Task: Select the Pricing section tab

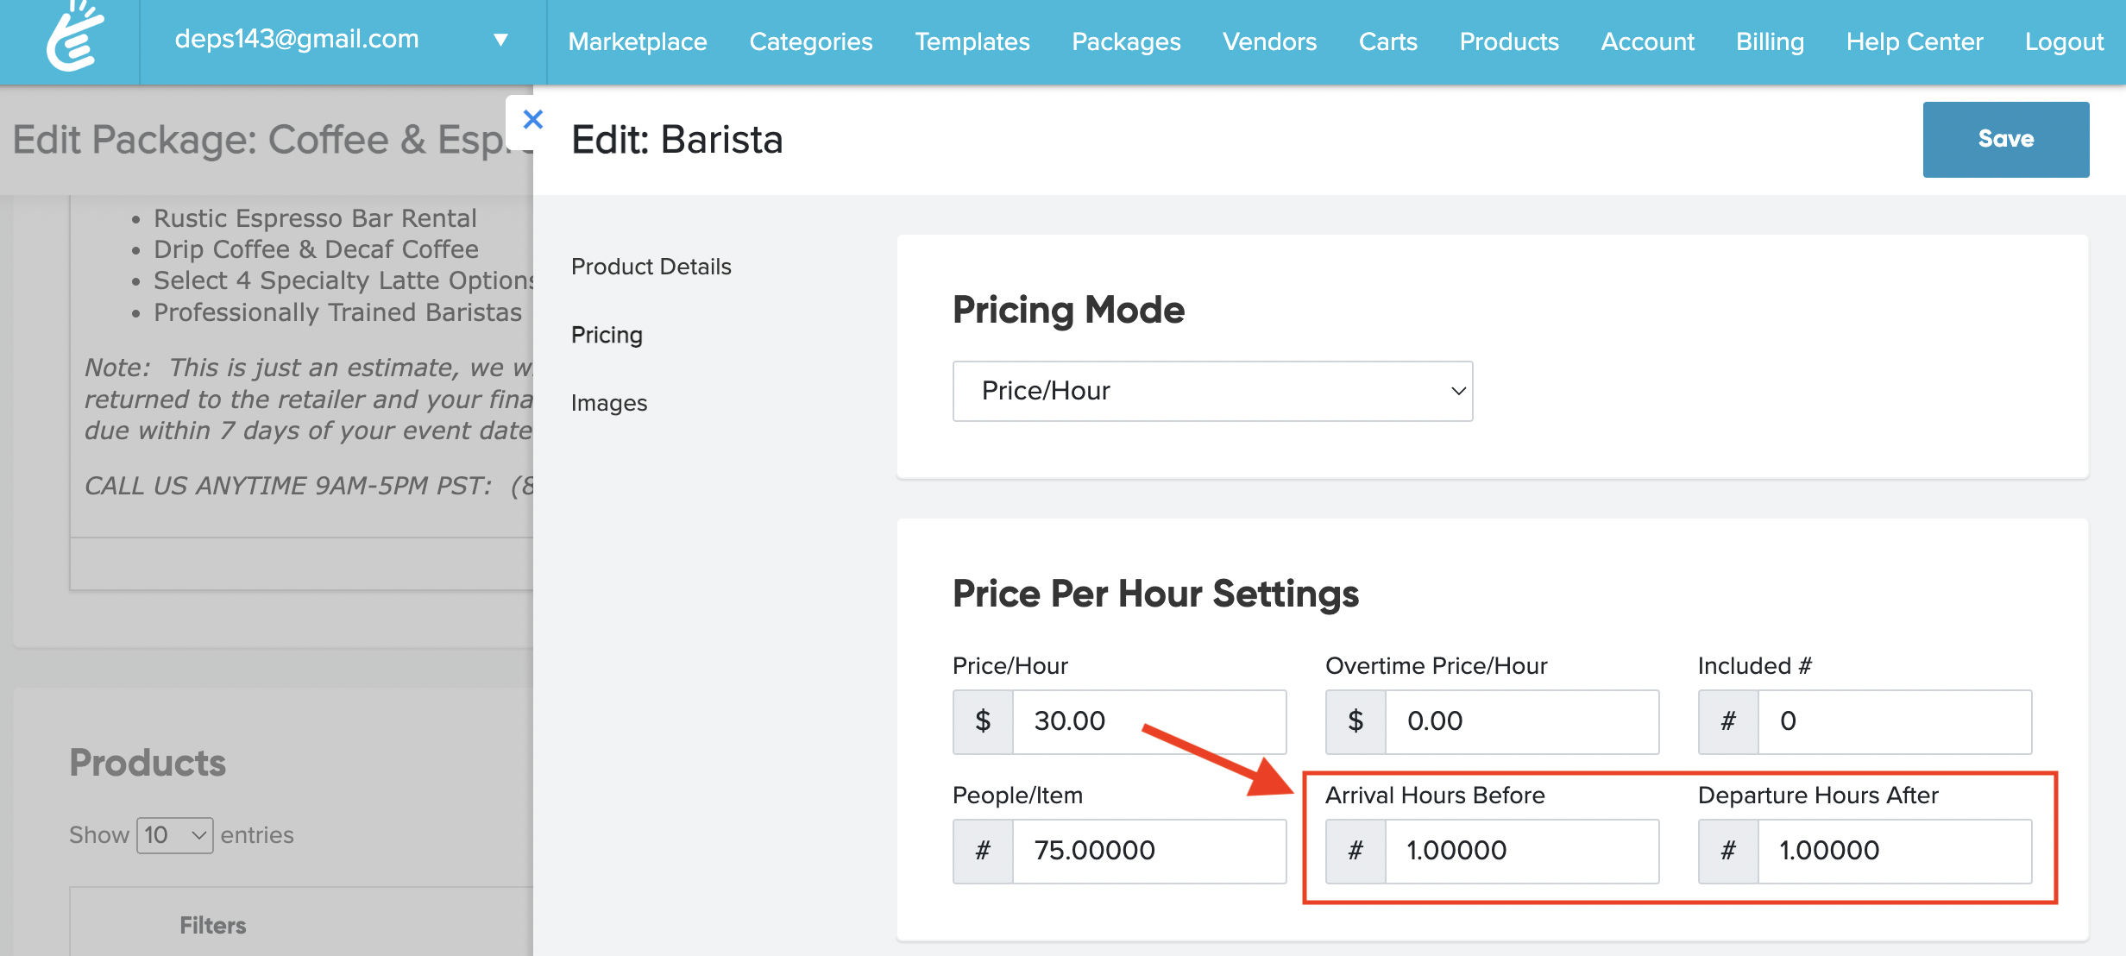Action: point(607,335)
